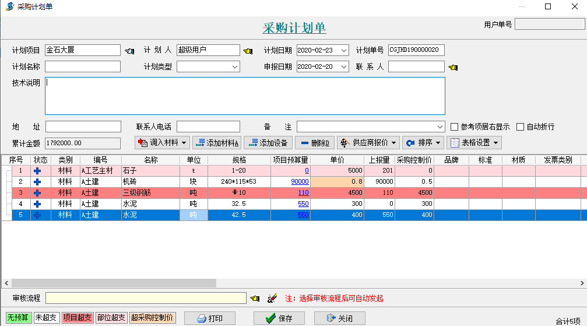Click the lookup hand icon beside 计划人 field
The height and width of the screenshot is (326, 587).
click(x=248, y=51)
